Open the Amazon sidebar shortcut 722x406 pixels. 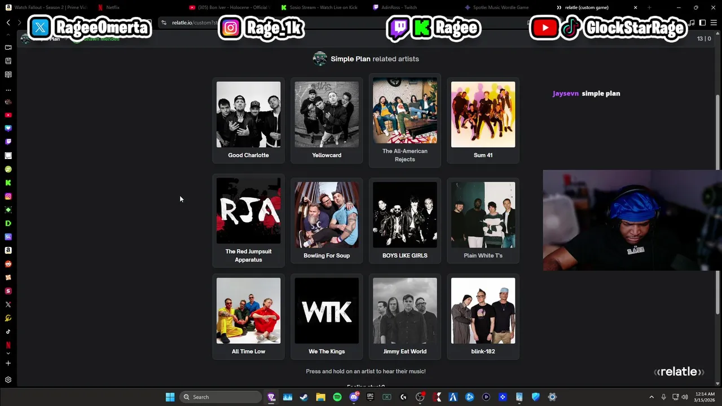pos(8,250)
